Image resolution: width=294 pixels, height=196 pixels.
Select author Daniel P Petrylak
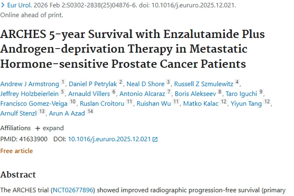[93, 83]
